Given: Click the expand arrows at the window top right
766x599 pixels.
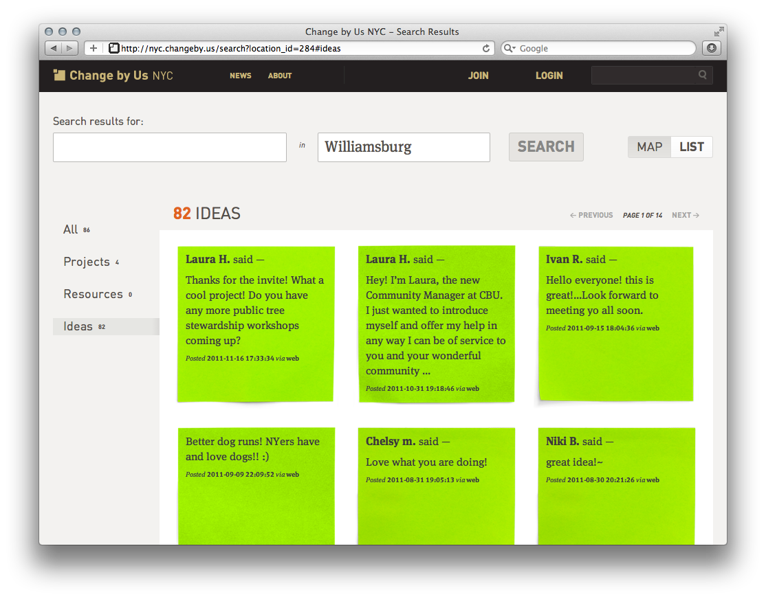Looking at the screenshot, I should pyautogui.click(x=718, y=32).
